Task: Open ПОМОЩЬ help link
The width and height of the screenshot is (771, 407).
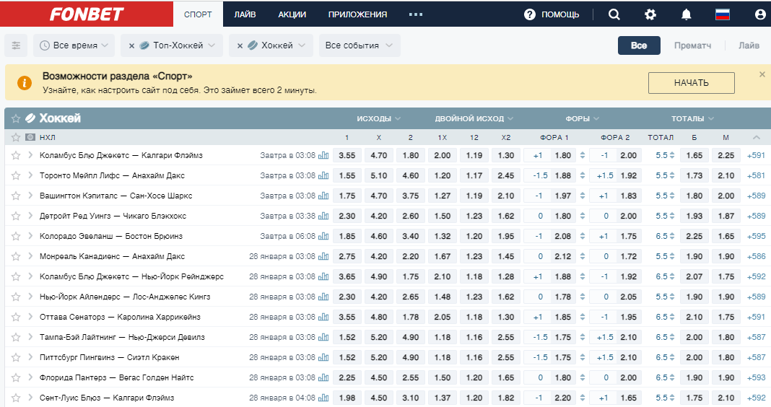Action: click(x=560, y=14)
